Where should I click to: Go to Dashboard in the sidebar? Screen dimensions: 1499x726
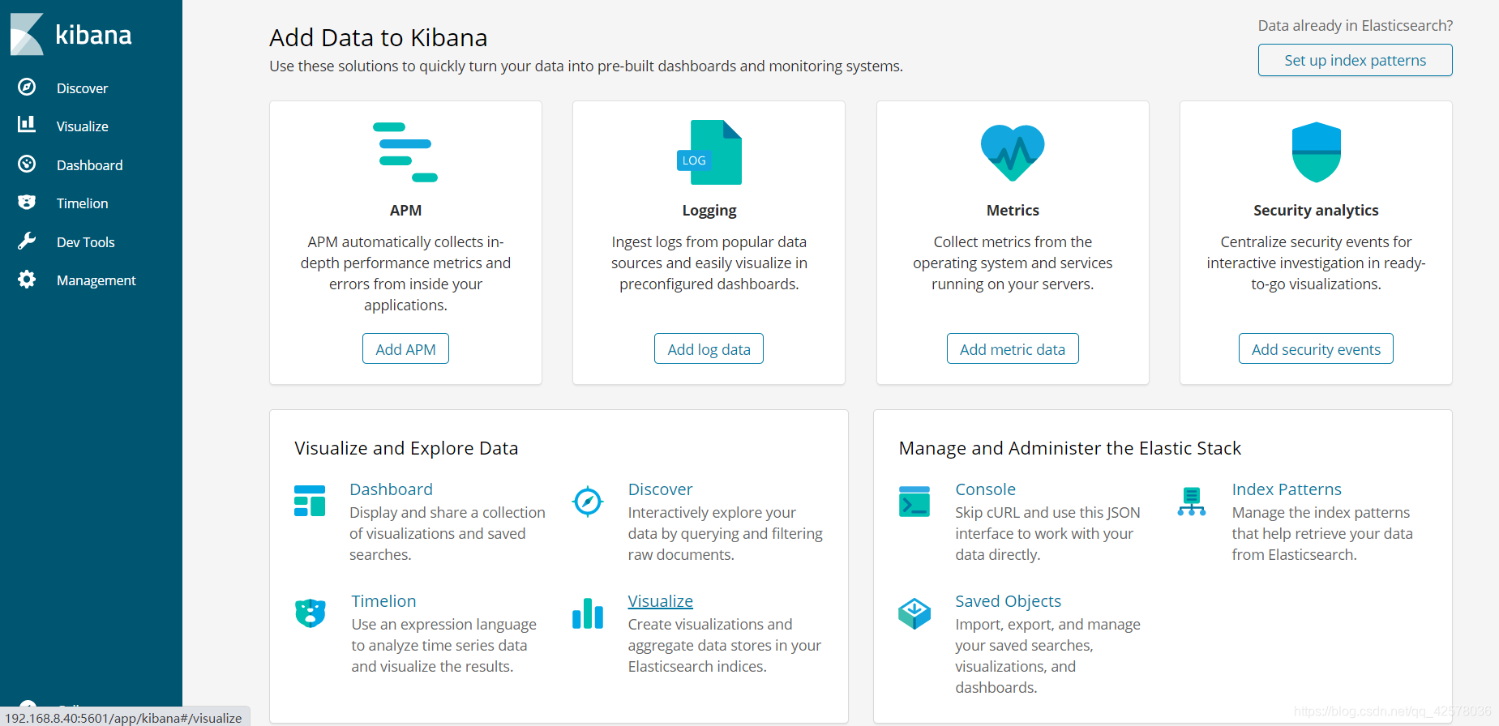[90, 165]
